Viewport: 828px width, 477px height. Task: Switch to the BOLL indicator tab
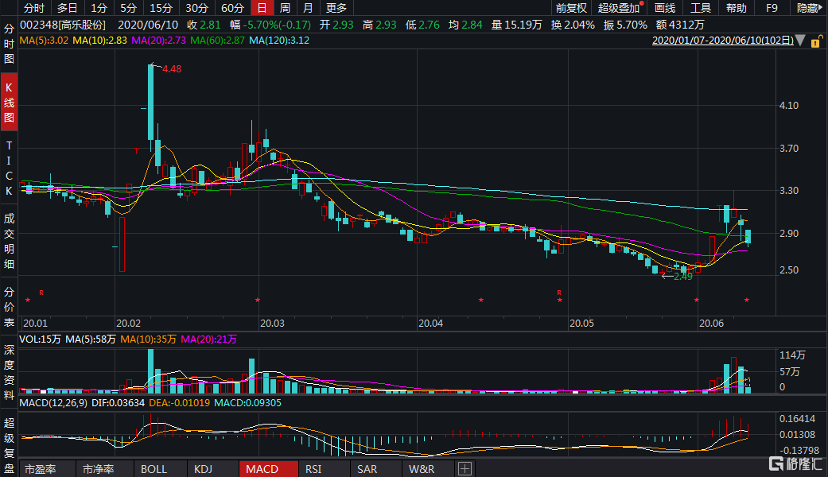154,469
